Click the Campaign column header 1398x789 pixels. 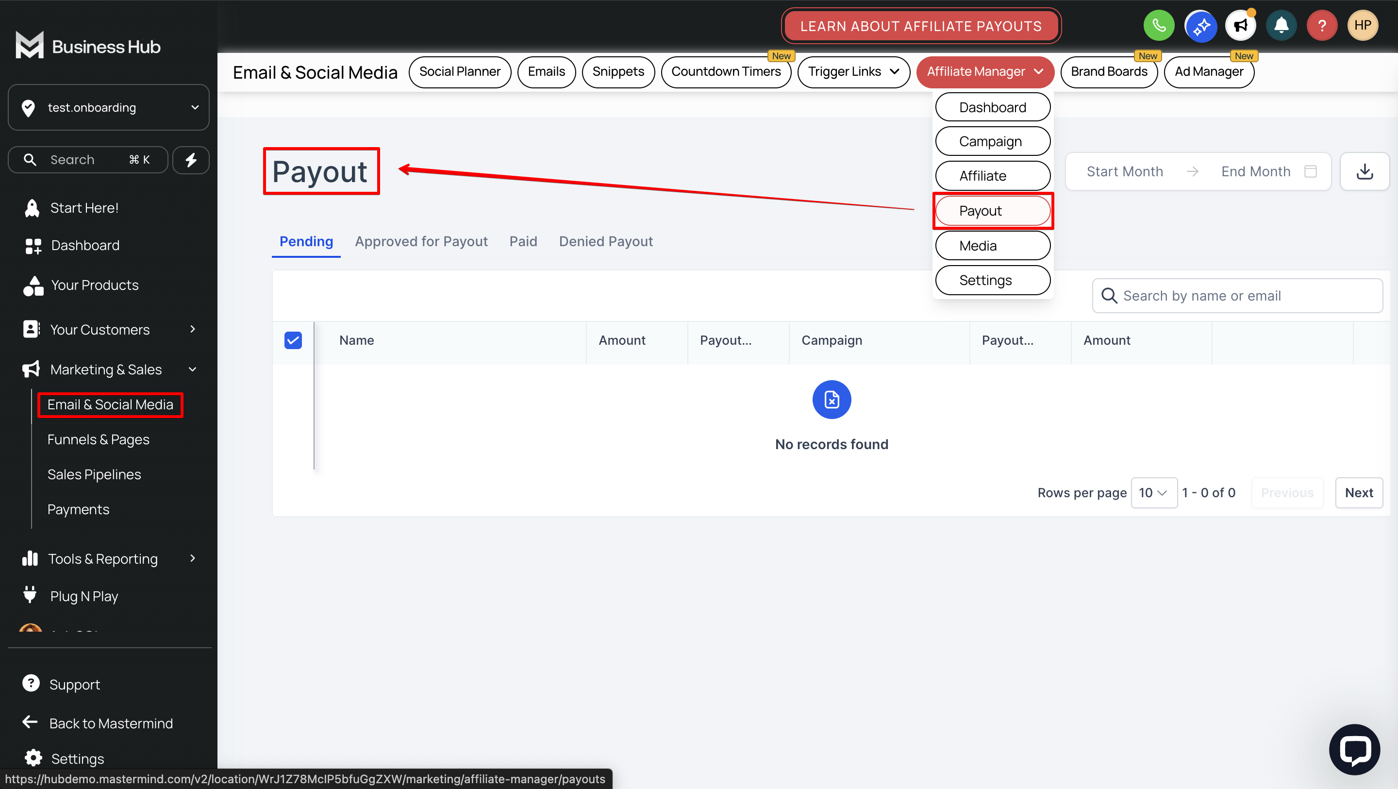click(x=832, y=340)
